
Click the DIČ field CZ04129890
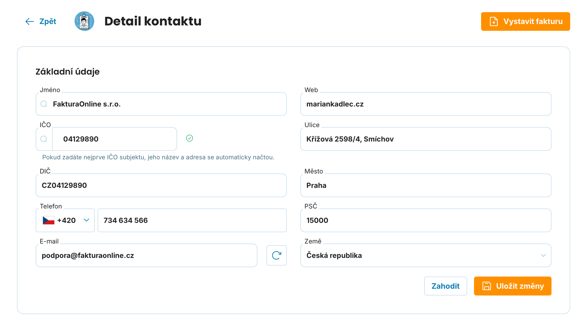tap(161, 185)
